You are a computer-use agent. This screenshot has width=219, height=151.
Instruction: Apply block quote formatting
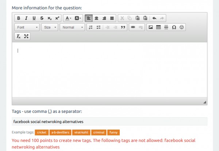click(x=123, y=27)
